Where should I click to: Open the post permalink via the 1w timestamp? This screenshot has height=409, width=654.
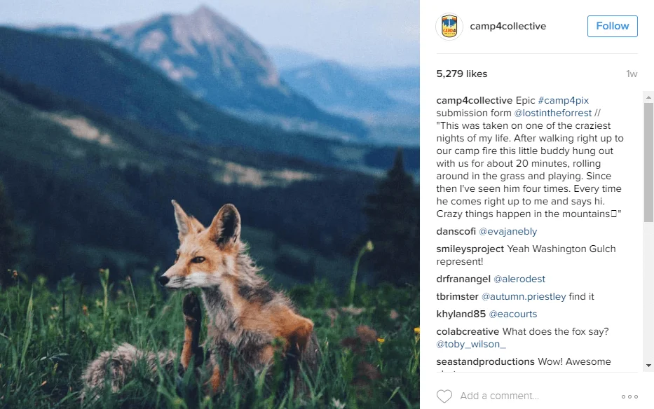631,74
